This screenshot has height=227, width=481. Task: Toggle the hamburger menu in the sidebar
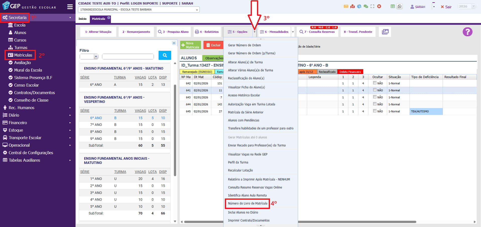tap(70, 7)
